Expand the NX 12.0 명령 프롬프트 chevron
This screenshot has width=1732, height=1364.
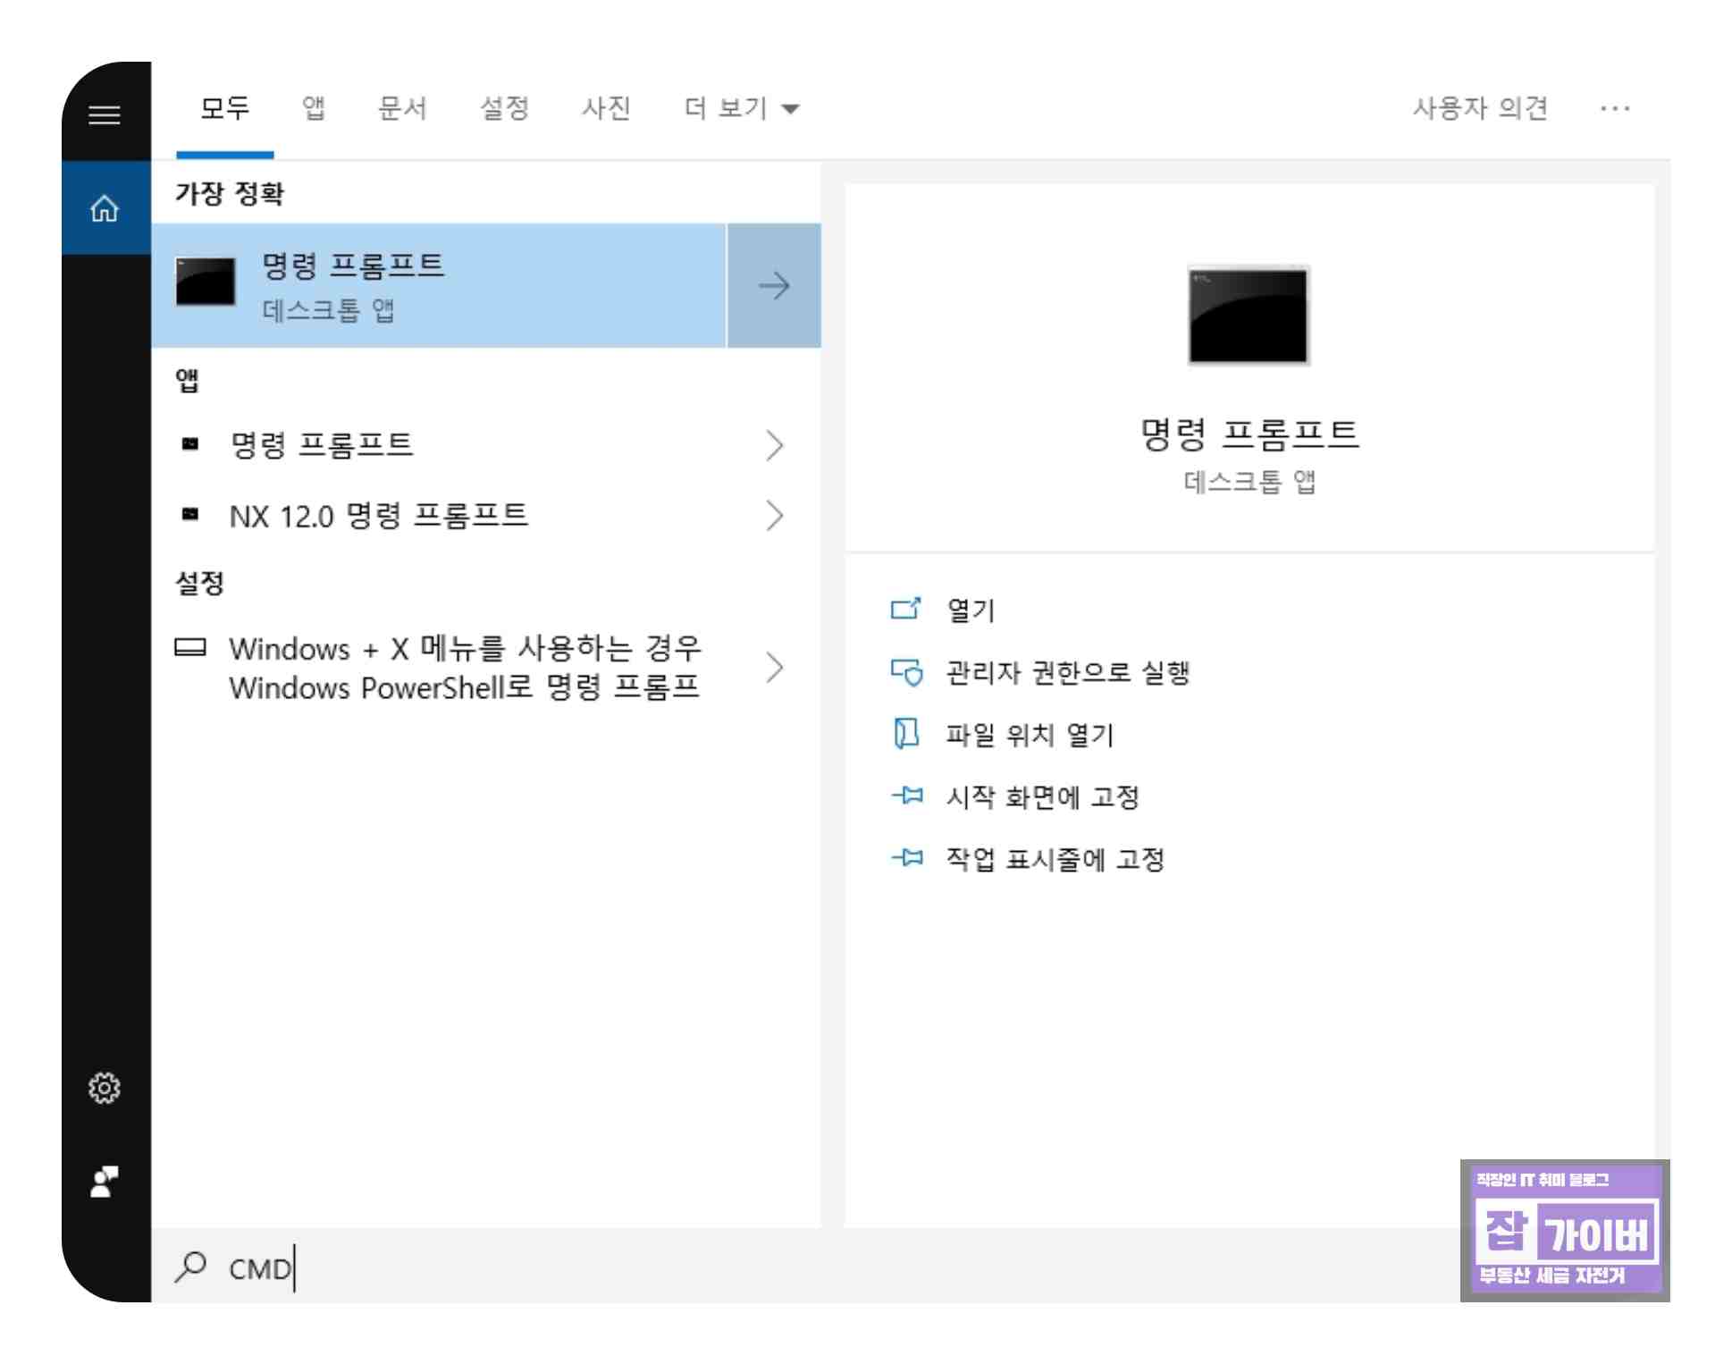pos(774,516)
